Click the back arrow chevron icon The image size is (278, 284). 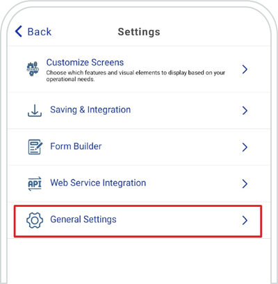click(x=19, y=31)
